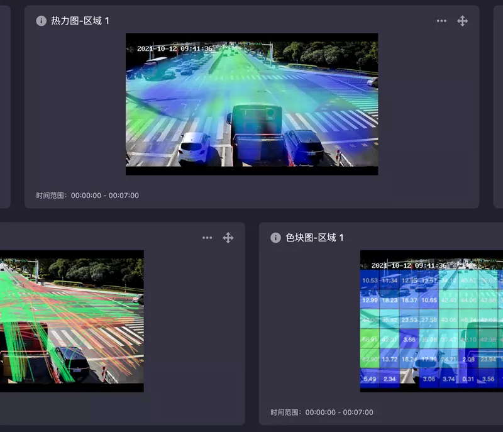Click info icon beside 热力图-区域 1
Viewport: 503px width, 432px height.
coord(41,21)
